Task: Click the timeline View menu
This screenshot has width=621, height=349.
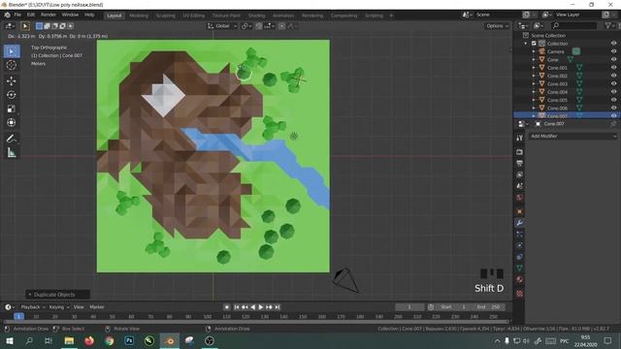Action: click(79, 307)
